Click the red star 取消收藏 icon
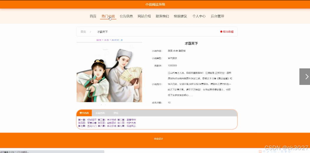This screenshot has width=310, height=153. [221, 32]
